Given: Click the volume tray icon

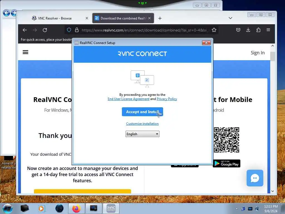Looking at the screenshot, I should tap(257, 209).
